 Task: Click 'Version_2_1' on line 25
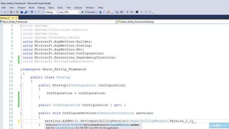pos(180,121)
